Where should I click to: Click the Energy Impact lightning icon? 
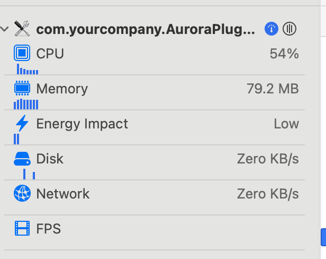[22, 124]
